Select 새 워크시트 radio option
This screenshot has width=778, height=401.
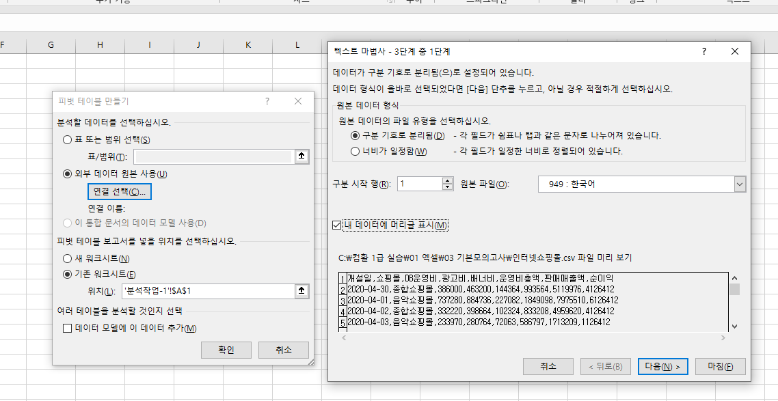coord(67,258)
